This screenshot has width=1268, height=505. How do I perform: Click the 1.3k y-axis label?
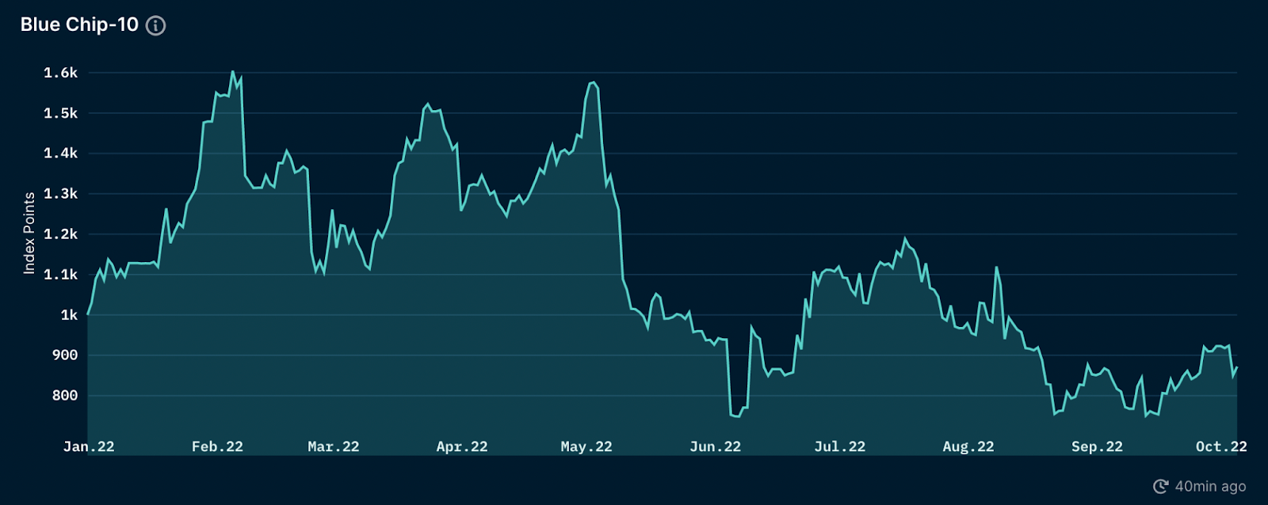tap(60, 194)
